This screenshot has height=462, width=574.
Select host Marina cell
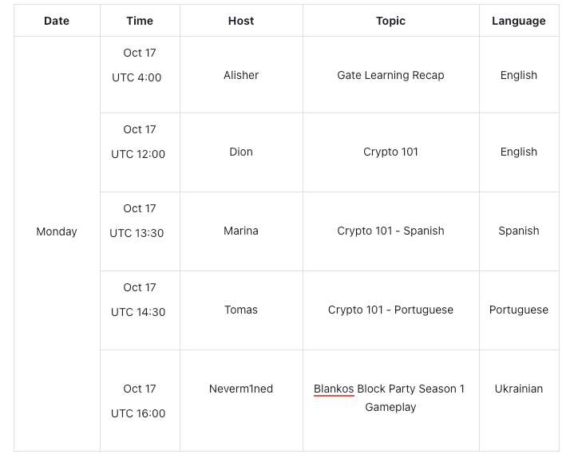241,231
